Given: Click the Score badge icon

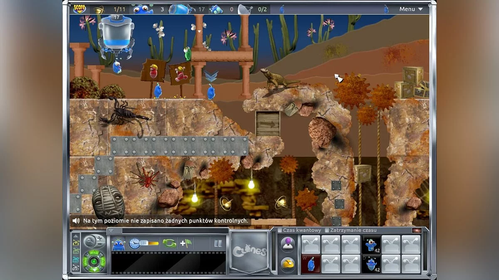Looking at the screenshot, I should [x=79, y=9].
